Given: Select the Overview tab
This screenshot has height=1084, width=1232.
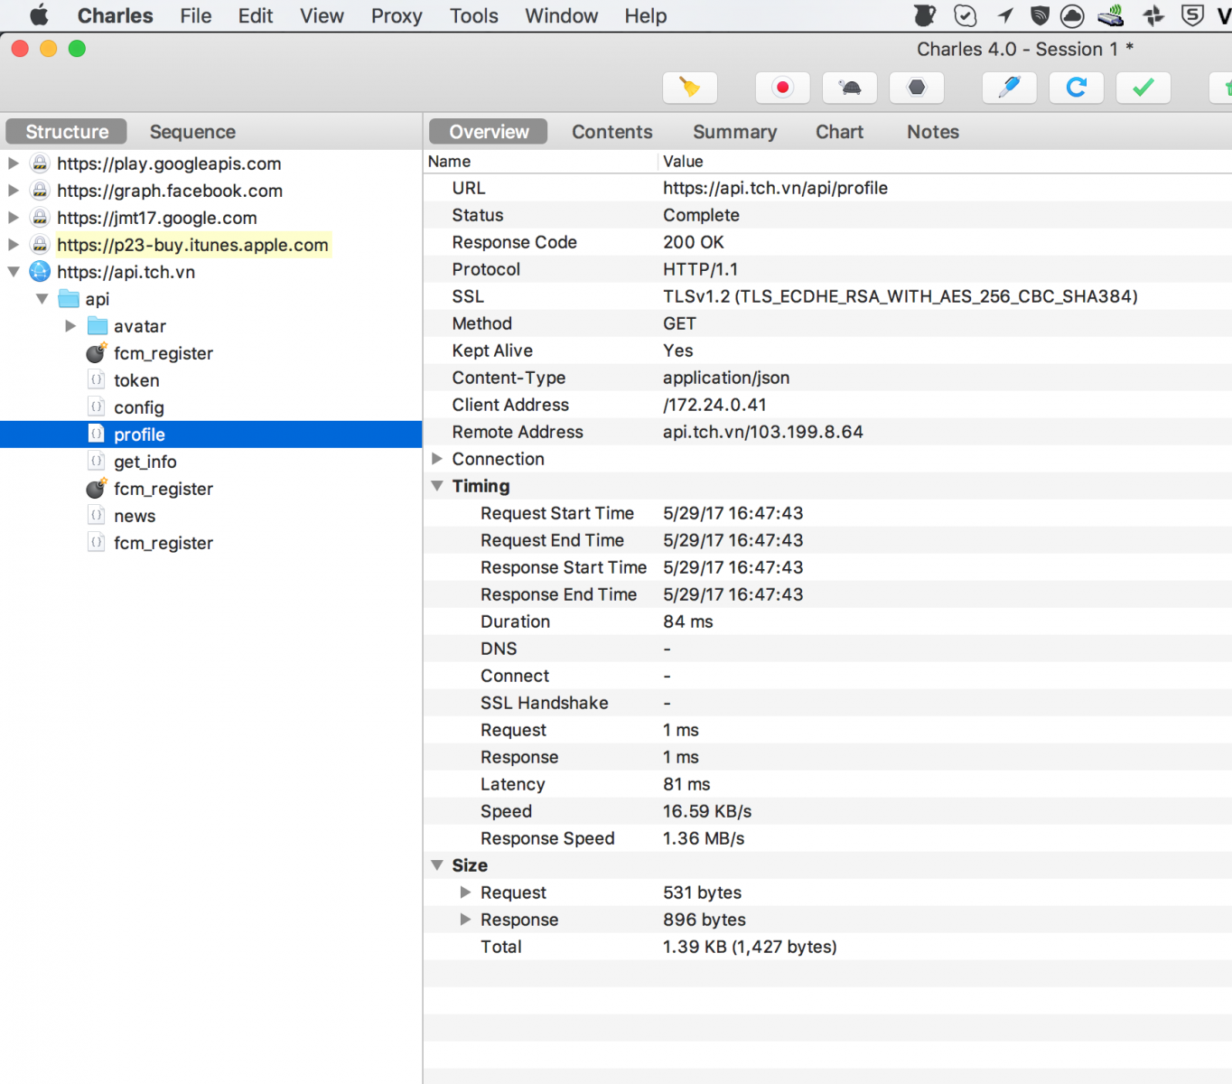Looking at the screenshot, I should 489,132.
